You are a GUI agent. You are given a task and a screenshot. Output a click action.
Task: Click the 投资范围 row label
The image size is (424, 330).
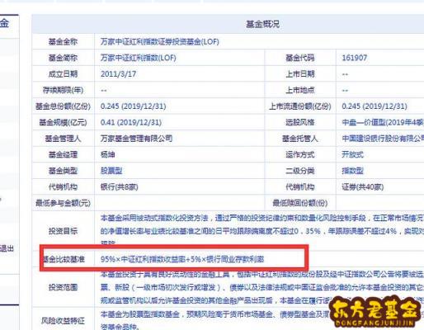(63, 287)
